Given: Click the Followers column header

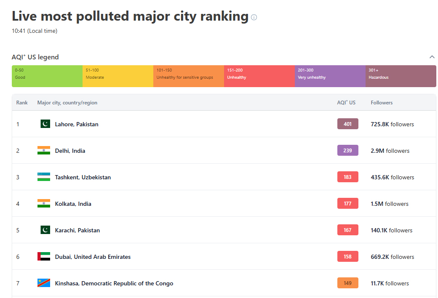Looking at the screenshot, I should 382,103.
